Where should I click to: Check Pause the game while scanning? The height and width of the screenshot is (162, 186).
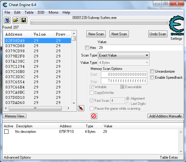[x=91, y=108]
